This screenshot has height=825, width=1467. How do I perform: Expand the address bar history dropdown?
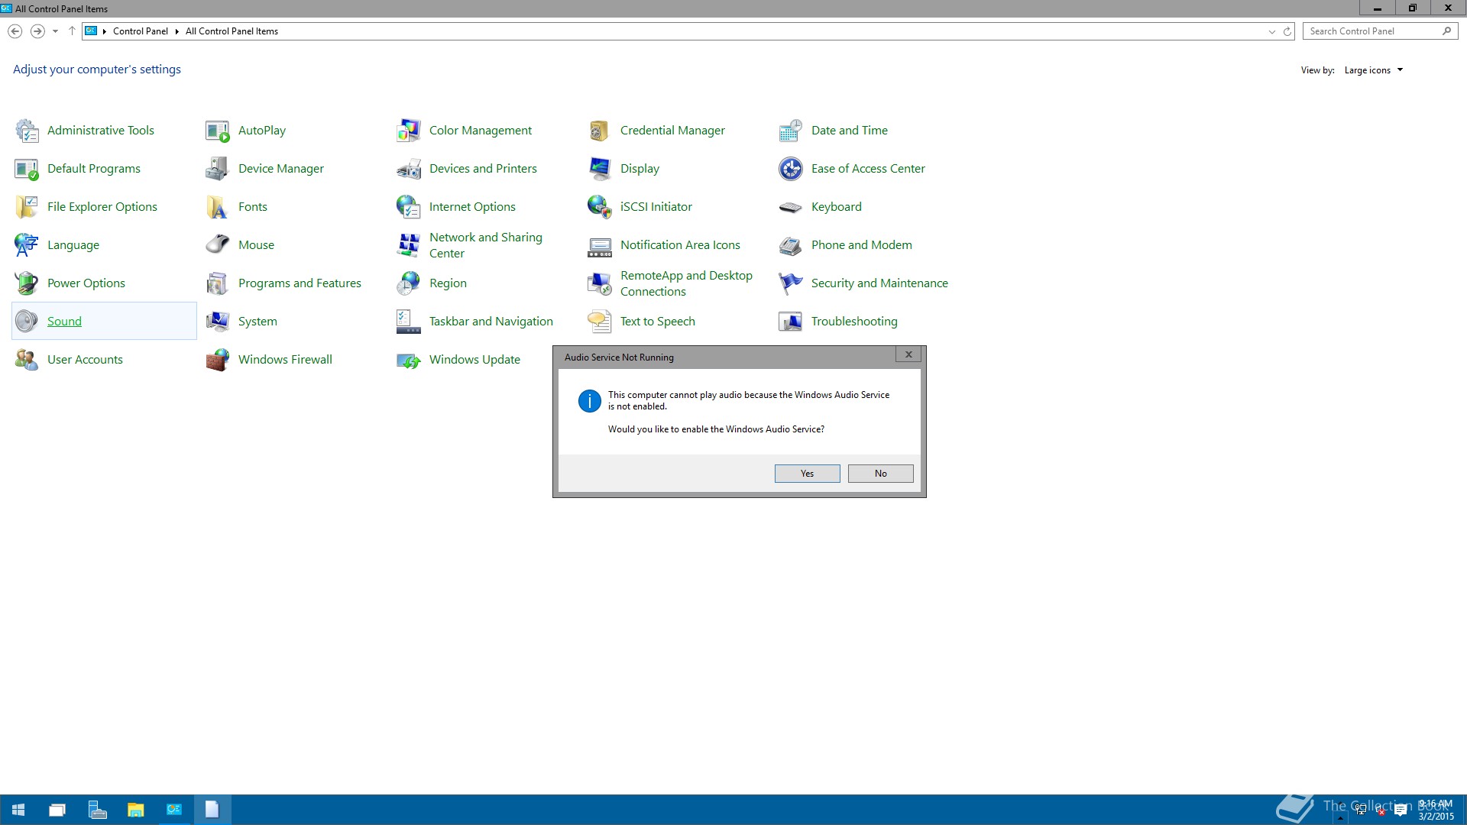1271,31
